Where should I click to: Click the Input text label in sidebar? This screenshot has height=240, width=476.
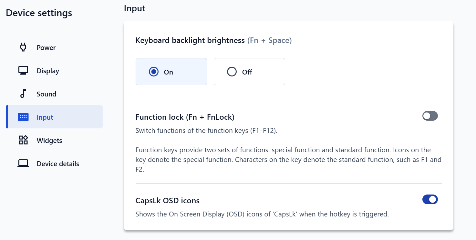click(45, 117)
